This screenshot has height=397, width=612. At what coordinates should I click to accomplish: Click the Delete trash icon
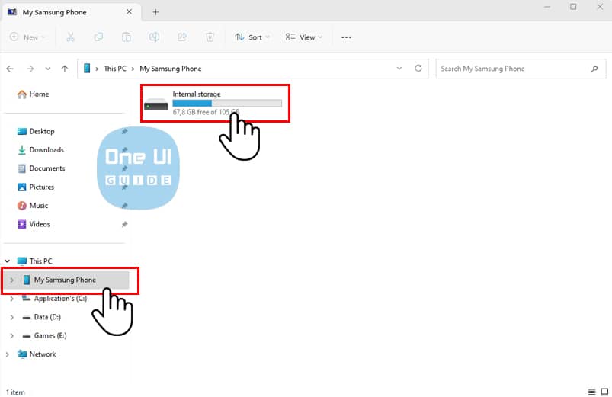(210, 37)
